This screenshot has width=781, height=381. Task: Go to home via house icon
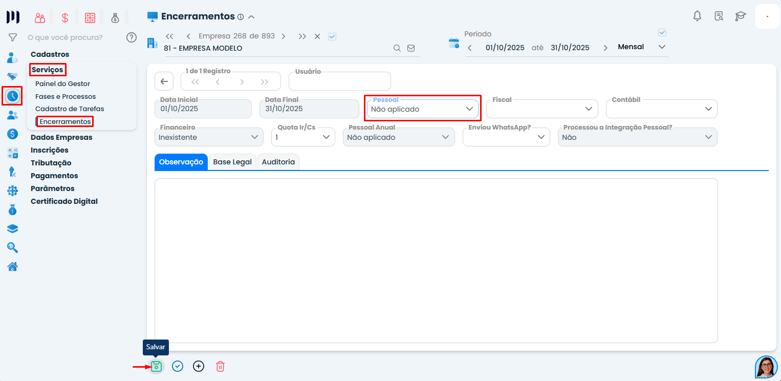click(x=13, y=266)
